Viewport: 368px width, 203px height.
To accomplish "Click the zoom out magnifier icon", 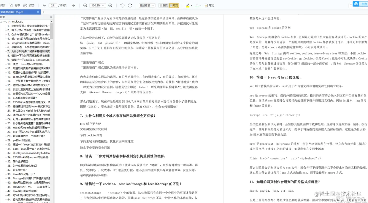I will (85, 5).
